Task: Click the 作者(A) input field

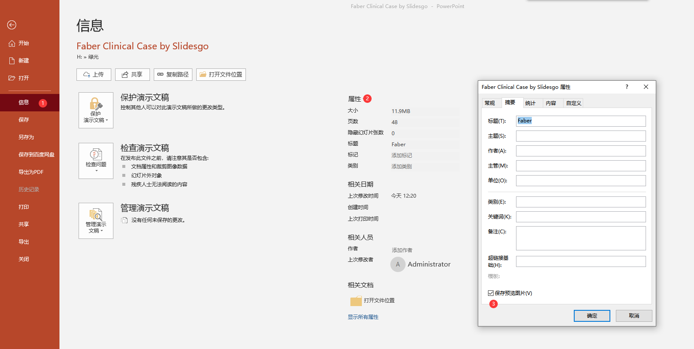Action: pos(581,151)
